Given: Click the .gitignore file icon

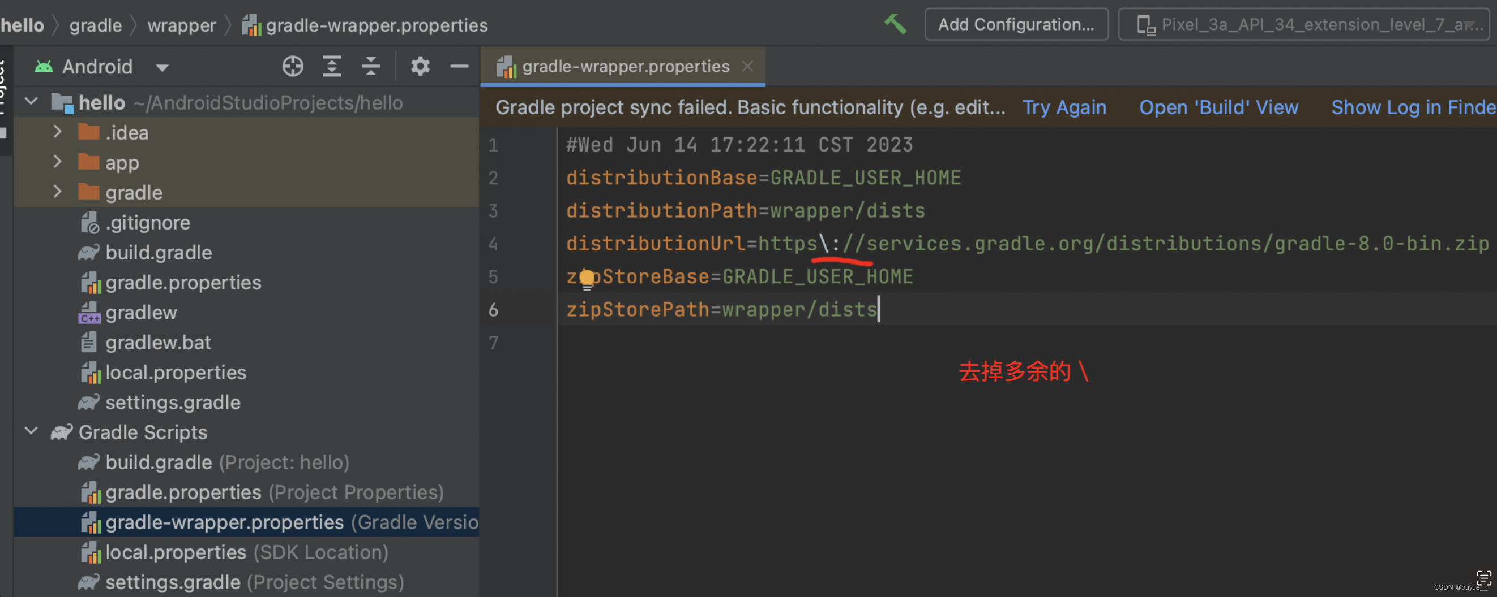Looking at the screenshot, I should [89, 222].
